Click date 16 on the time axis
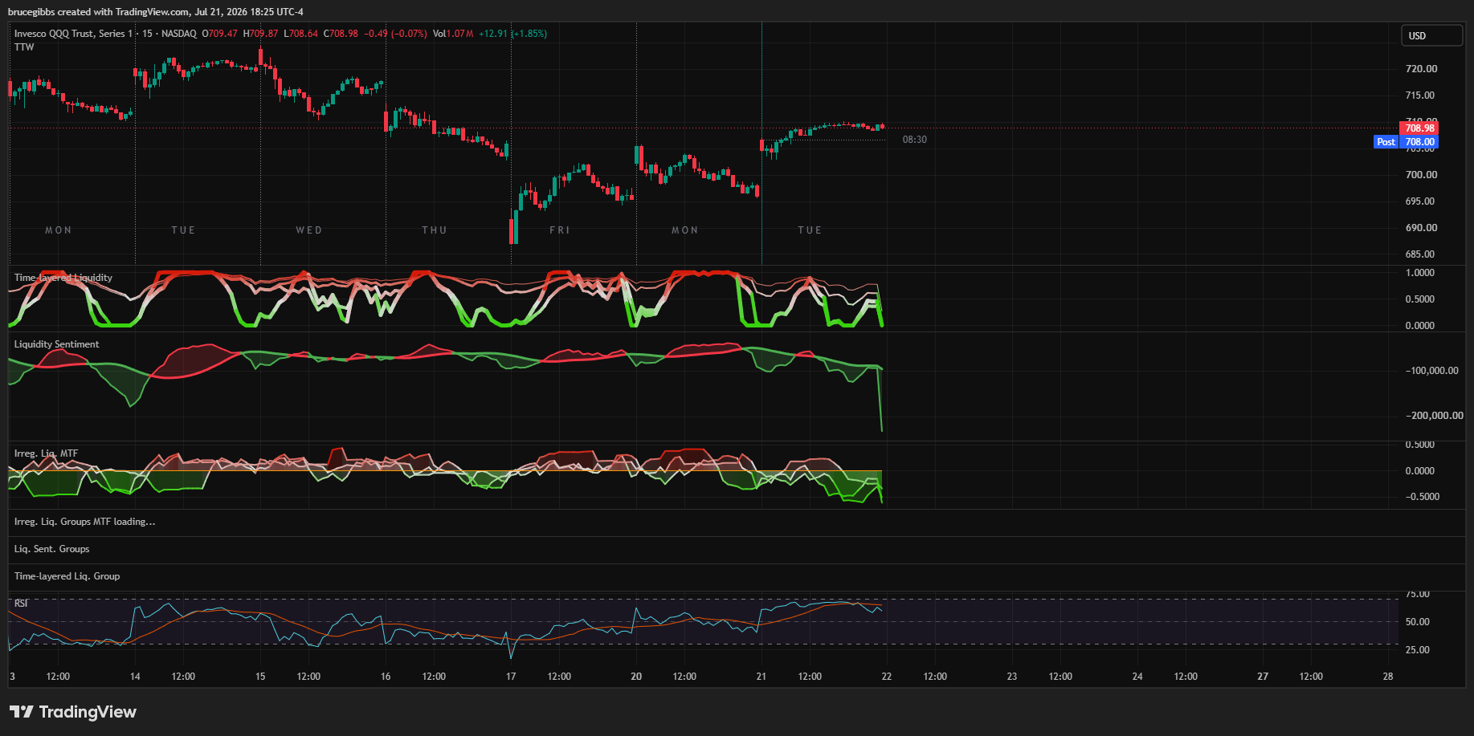 (x=386, y=677)
